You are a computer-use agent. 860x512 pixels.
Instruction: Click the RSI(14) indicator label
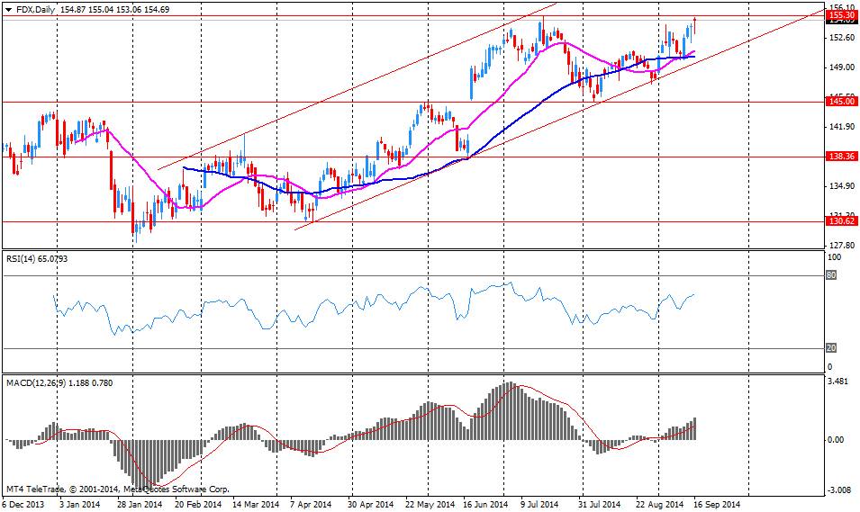(x=24, y=259)
